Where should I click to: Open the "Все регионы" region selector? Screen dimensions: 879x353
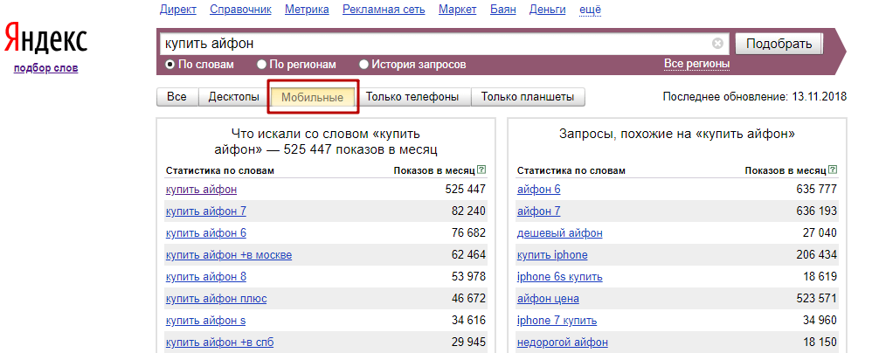pyautogui.click(x=696, y=64)
